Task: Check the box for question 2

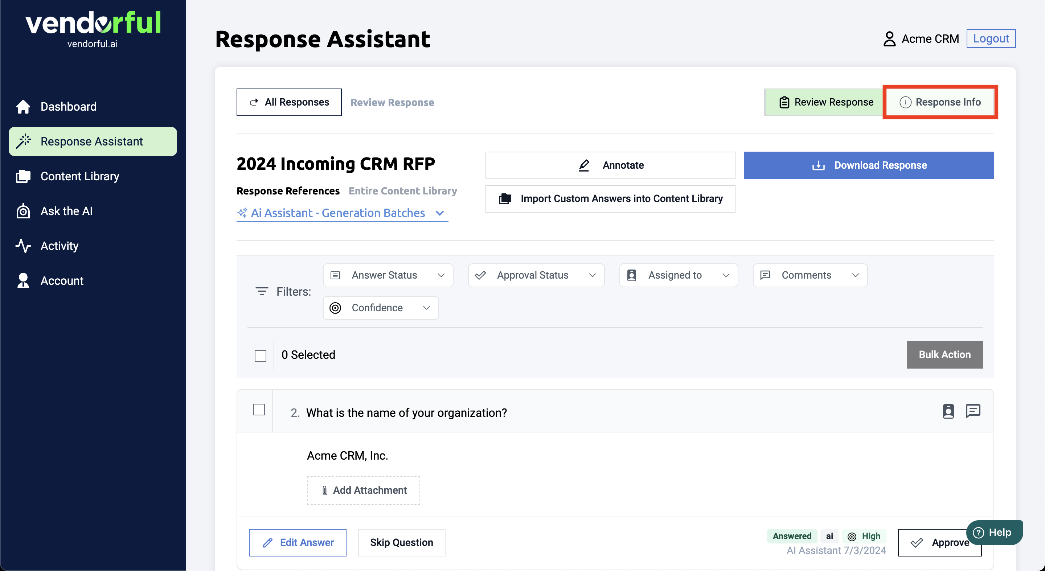Action: coord(259,410)
